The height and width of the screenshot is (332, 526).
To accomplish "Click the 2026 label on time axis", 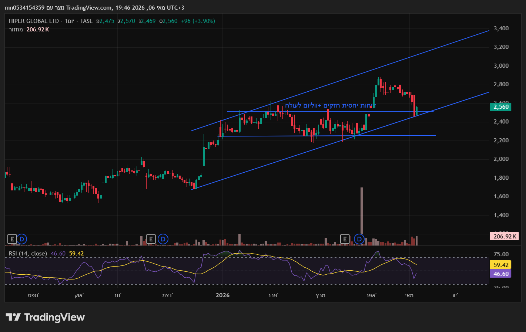I will click(222, 295).
